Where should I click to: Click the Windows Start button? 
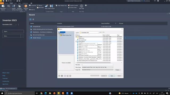click(2, 93)
